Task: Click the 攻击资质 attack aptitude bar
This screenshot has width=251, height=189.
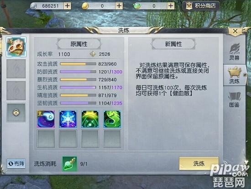Action: coord(78,64)
